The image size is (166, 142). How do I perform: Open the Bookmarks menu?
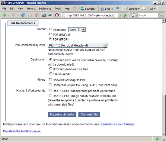[45, 9]
